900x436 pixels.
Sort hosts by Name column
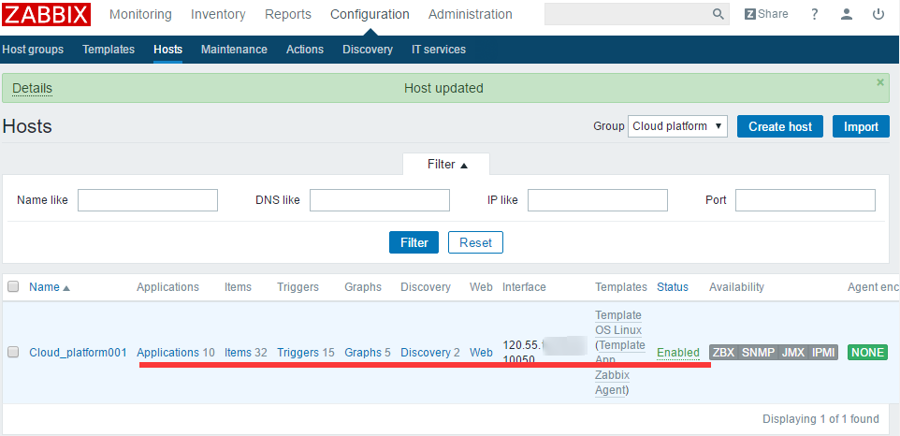pyautogui.click(x=50, y=287)
